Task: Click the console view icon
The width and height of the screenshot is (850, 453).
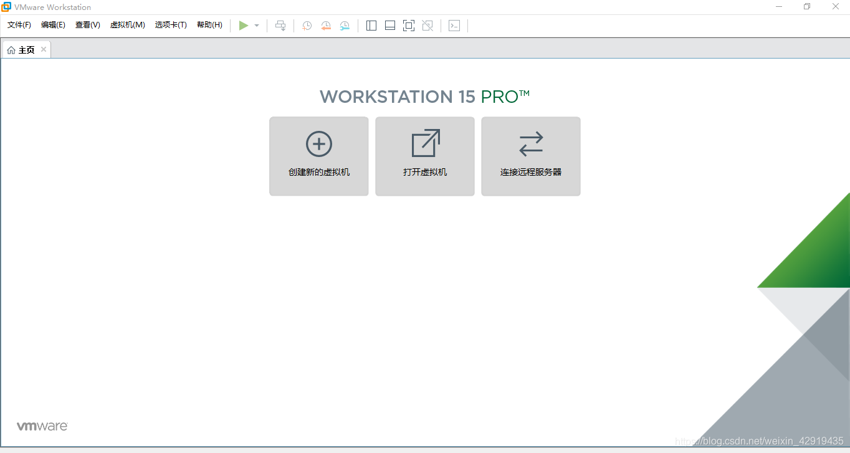Action: pos(454,26)
